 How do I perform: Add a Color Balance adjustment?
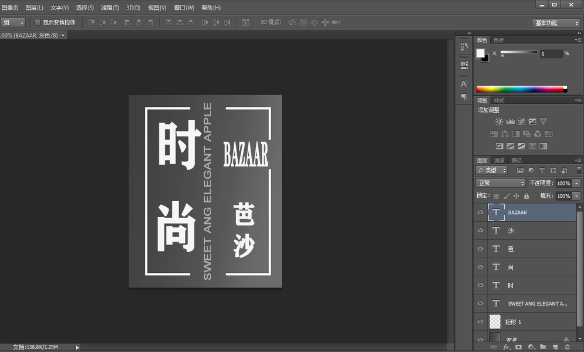pos(505,134)
